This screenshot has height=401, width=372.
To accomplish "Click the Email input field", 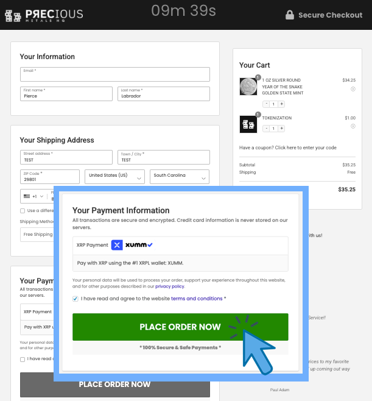I will coord(115,74).
